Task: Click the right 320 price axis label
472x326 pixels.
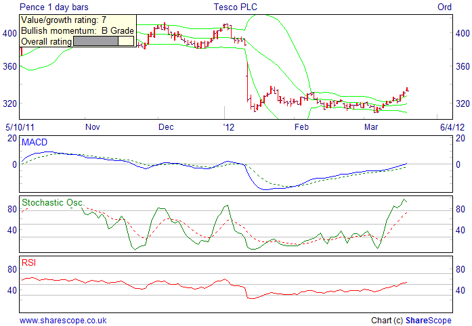Action: (463, 103)
